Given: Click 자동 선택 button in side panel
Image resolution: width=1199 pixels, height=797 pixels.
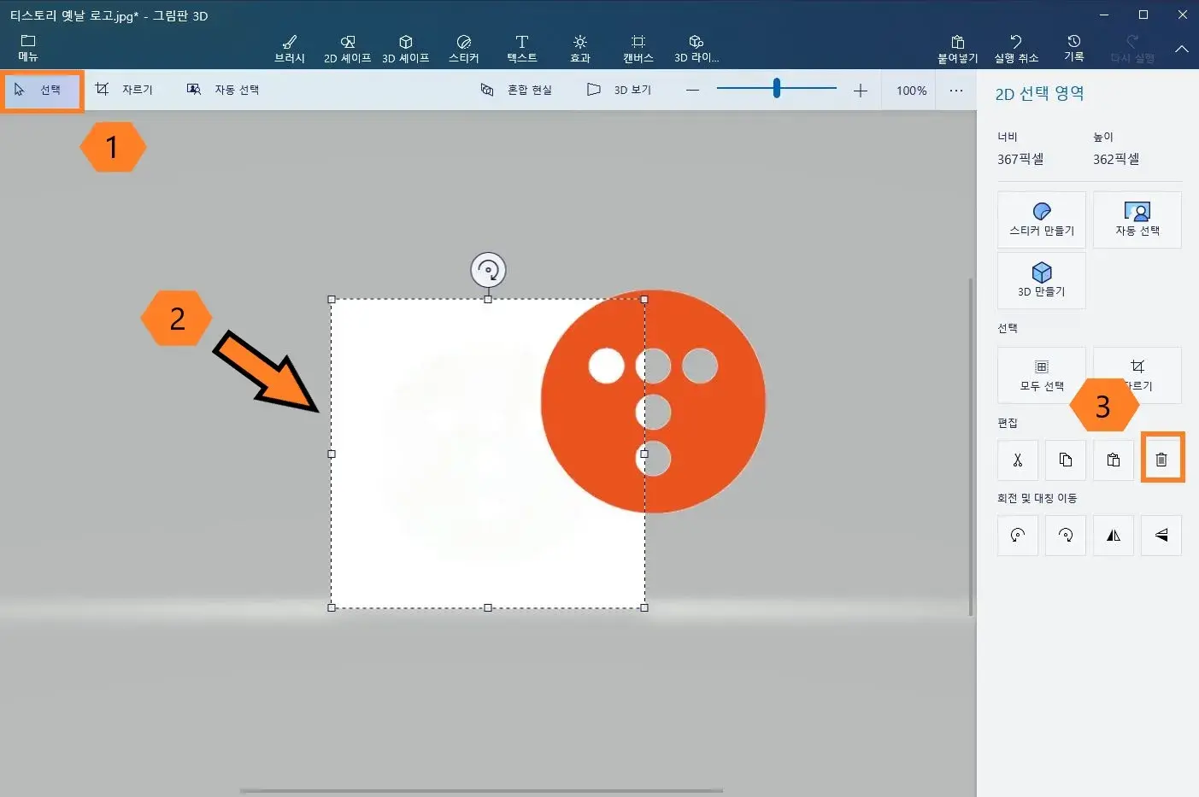Looking at the screenshot, I should (1137, 220).
